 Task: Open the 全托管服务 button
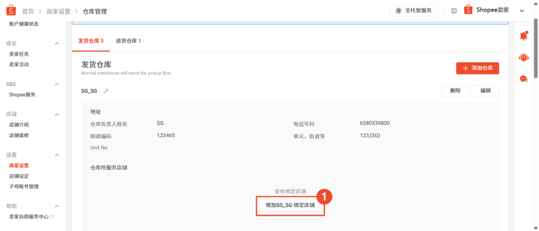[x=413, y=11]
